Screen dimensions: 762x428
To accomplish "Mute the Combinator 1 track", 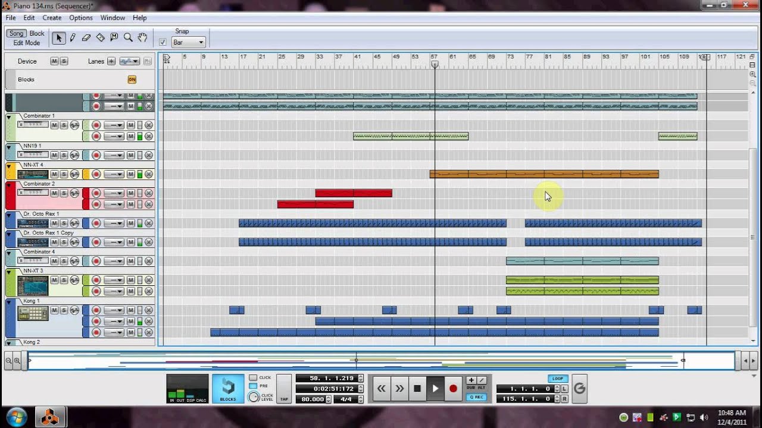I will (x=54, y=125).
